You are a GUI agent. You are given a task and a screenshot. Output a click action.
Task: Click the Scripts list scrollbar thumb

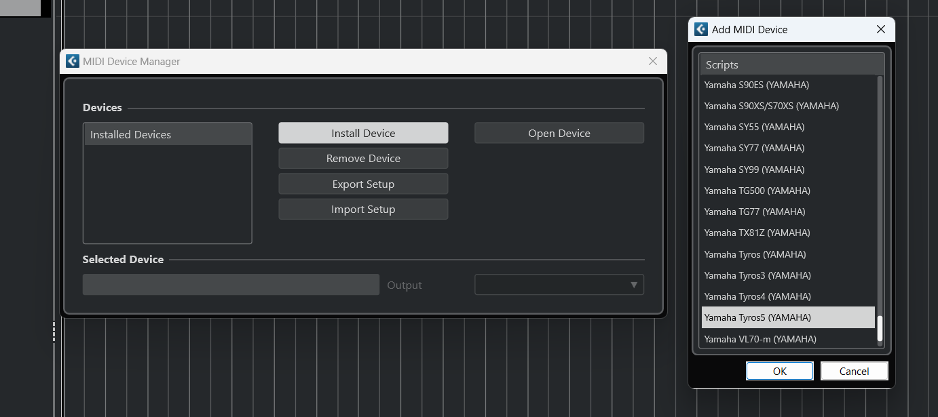(880, 329)
